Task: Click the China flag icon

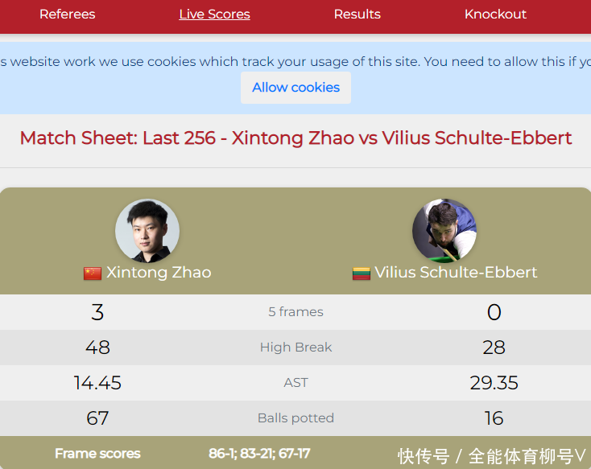Action: click(x=93, y=274)
